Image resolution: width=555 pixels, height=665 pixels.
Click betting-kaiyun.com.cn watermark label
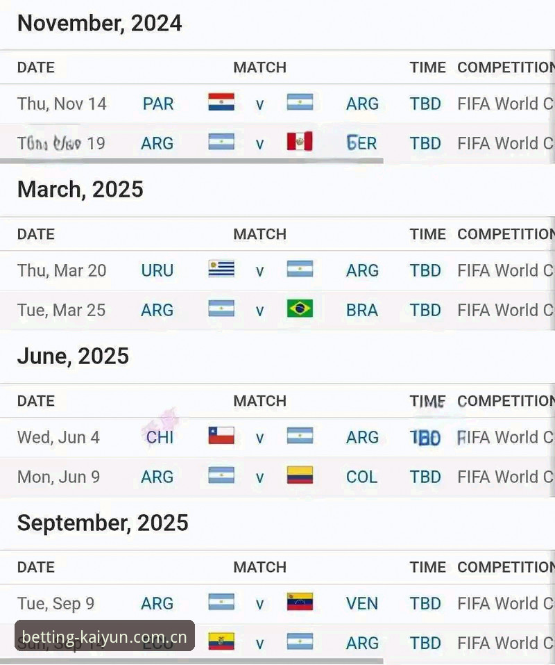pos(105,636)
